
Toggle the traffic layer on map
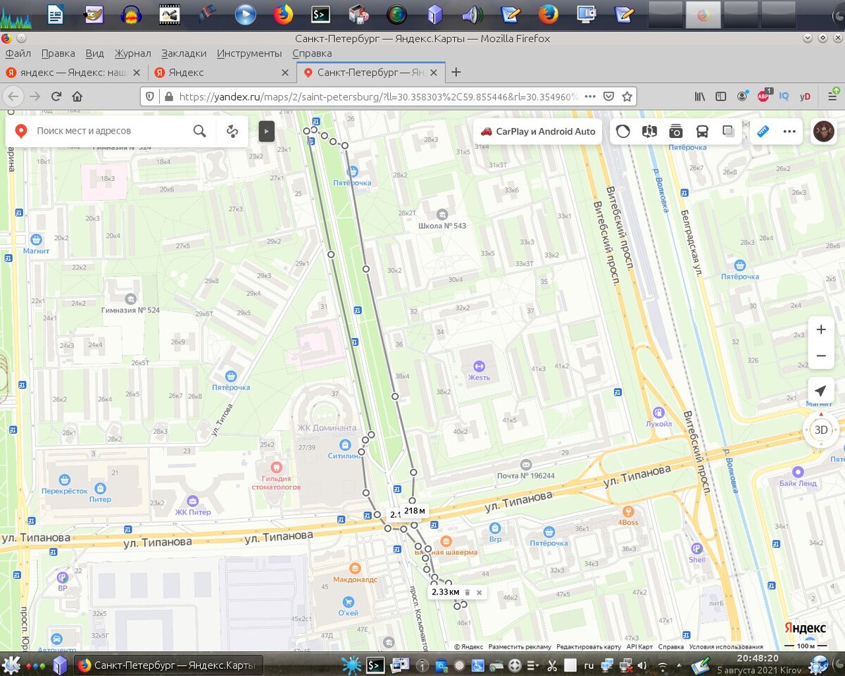[x=623, y=131]
